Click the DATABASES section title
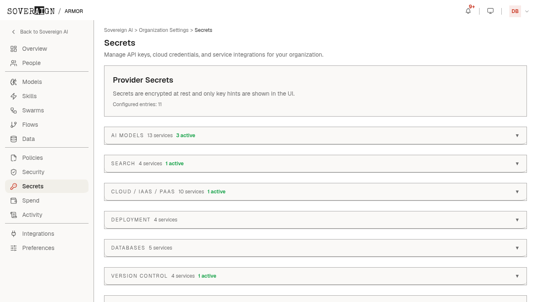This screenshot has width=537, height=302. click(128, 248)
